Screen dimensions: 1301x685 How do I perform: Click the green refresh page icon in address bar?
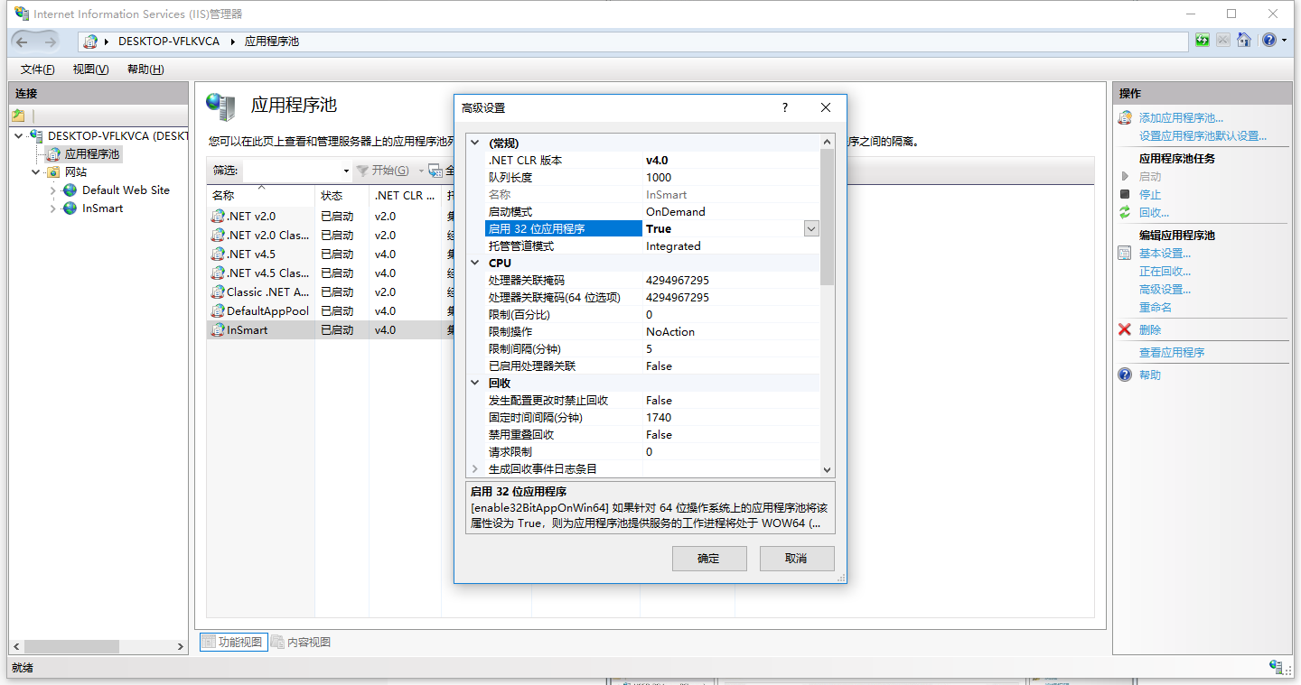click(1203, 41)
